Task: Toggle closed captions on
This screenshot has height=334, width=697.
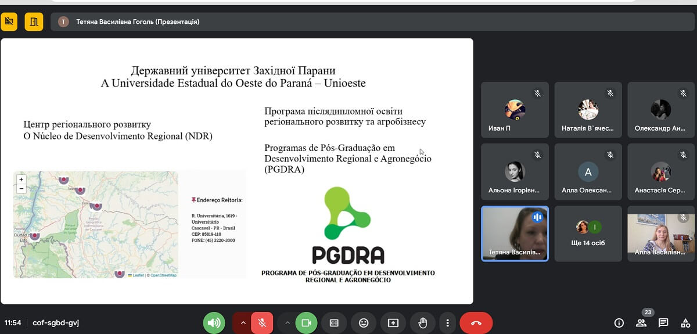Action: click(x=334, y=323)
